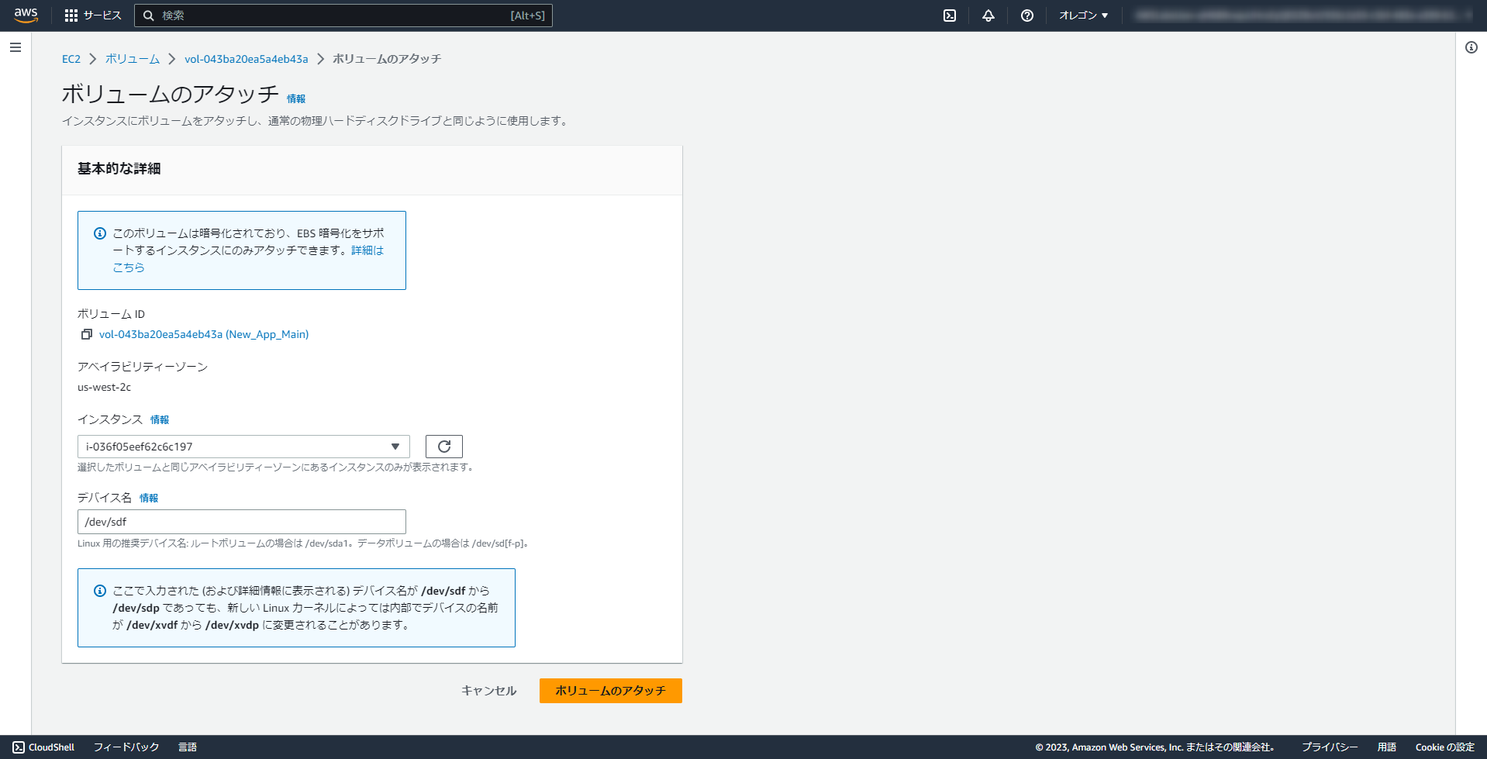This screenshot has width=1487, height=759.
Task: Click the /dev/sdf device name field
Action: click(x=242, y=521)
